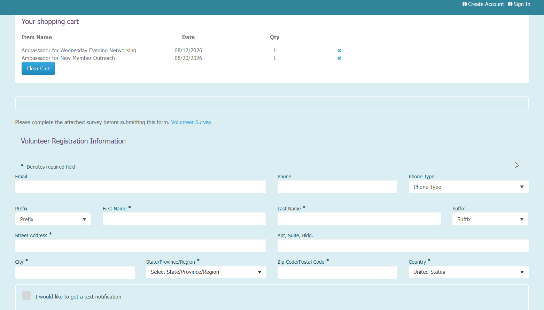This screenshot has height=310, width=544.
Task: Open the Phone Type dropdown
Action: point(468,187)
